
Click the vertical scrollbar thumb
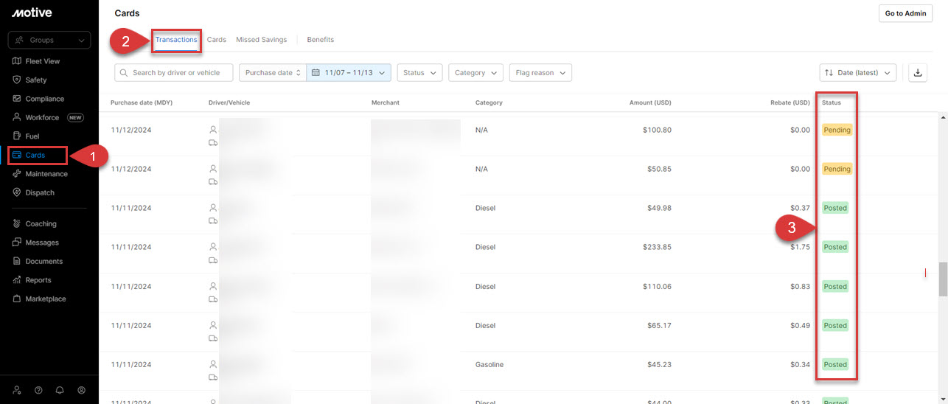(943, 279)
